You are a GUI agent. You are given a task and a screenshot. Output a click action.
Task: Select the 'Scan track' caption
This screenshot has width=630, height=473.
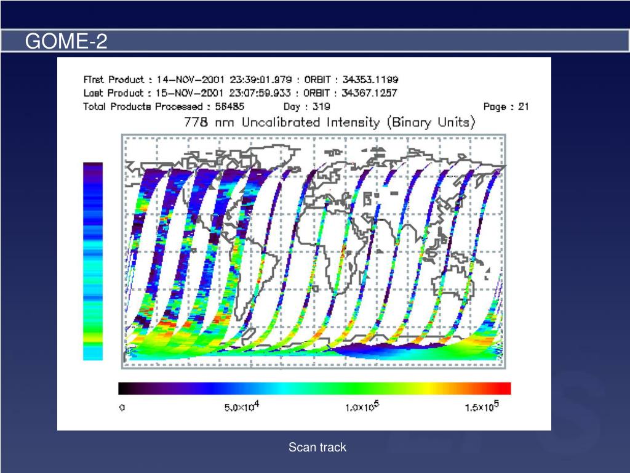(317, 447)
